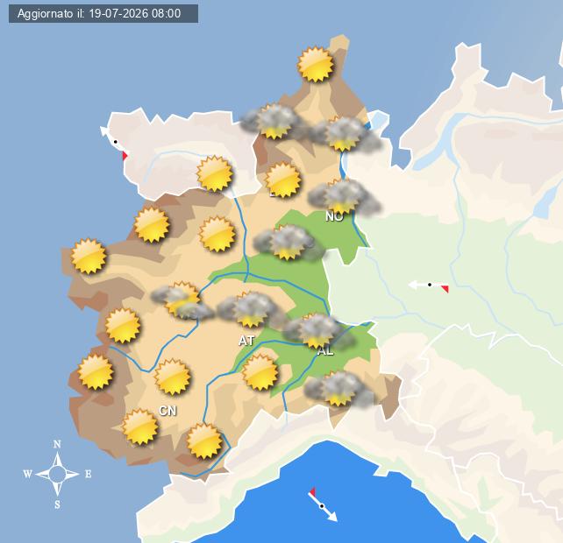Select the westernmost sun icon on the border
This screenshot has height=543, width=563.
click(89, 257)
